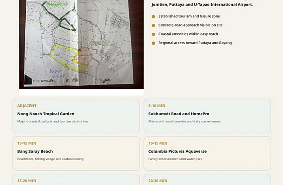Click 'Concrete-road approach visible on site' text
The image size is (283, 185).
tap(190, 25)
